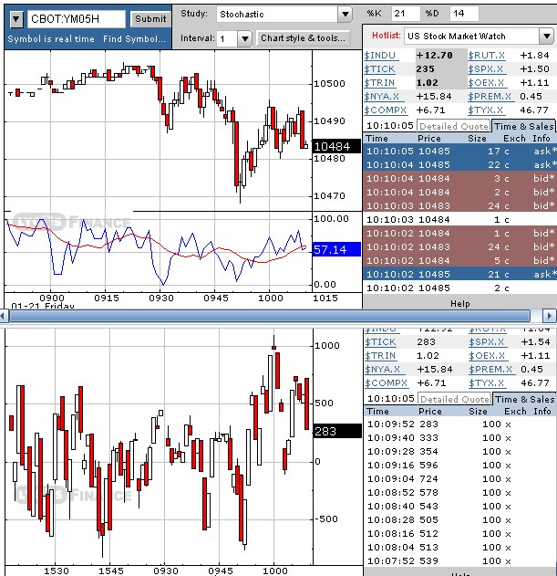Switch to Time & Sales tab in upper panel
Image resolution: width=557 pixels, height=576 pixels.
pyautogui.click(x=523, y=126)
